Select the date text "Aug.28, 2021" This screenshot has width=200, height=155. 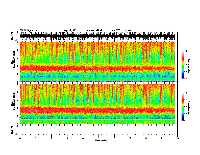click(70, 30)
